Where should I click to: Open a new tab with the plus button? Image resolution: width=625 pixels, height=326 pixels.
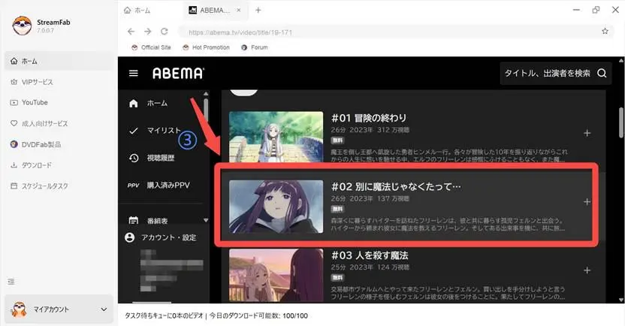[x=258, y=11]
